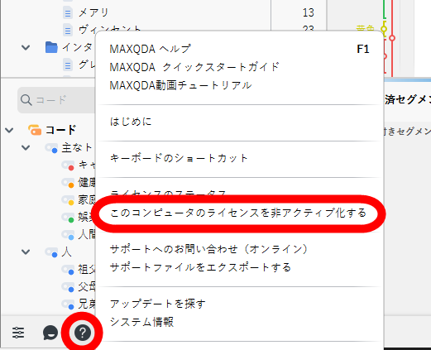Select the 人 code label
The width and height of the screenshot is (431, 350).
click(x=66, y=252)
